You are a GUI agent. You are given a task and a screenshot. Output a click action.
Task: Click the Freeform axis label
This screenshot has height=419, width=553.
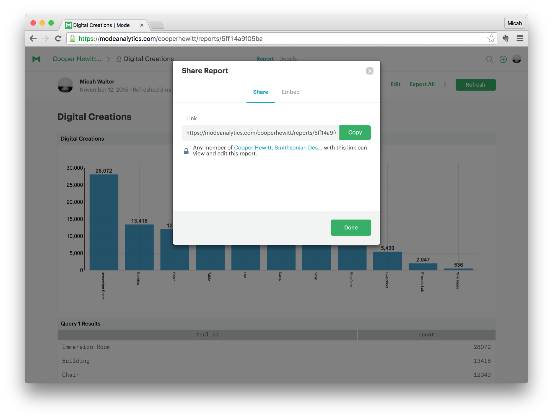(x=351, y=279)
